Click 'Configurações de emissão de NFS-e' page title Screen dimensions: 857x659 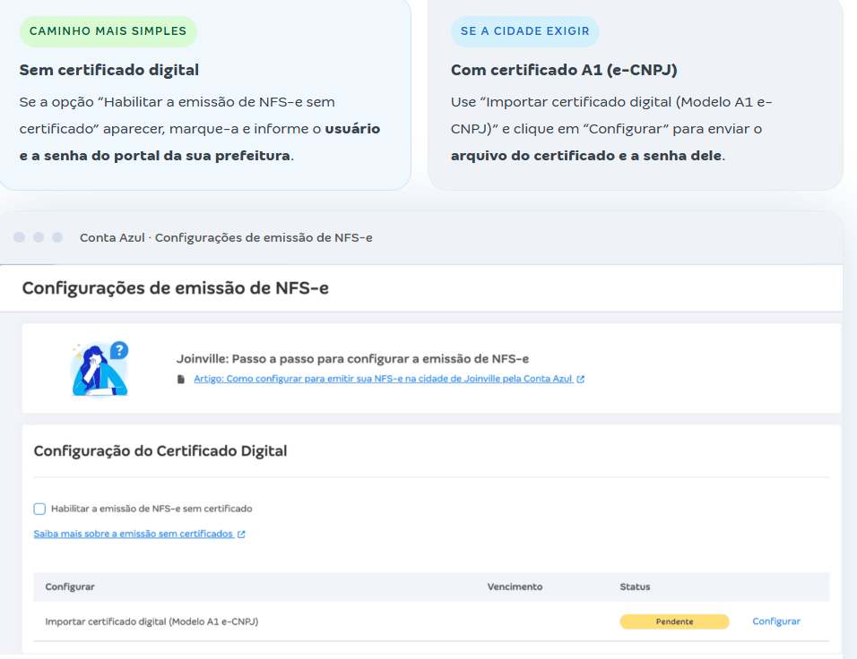175,287
